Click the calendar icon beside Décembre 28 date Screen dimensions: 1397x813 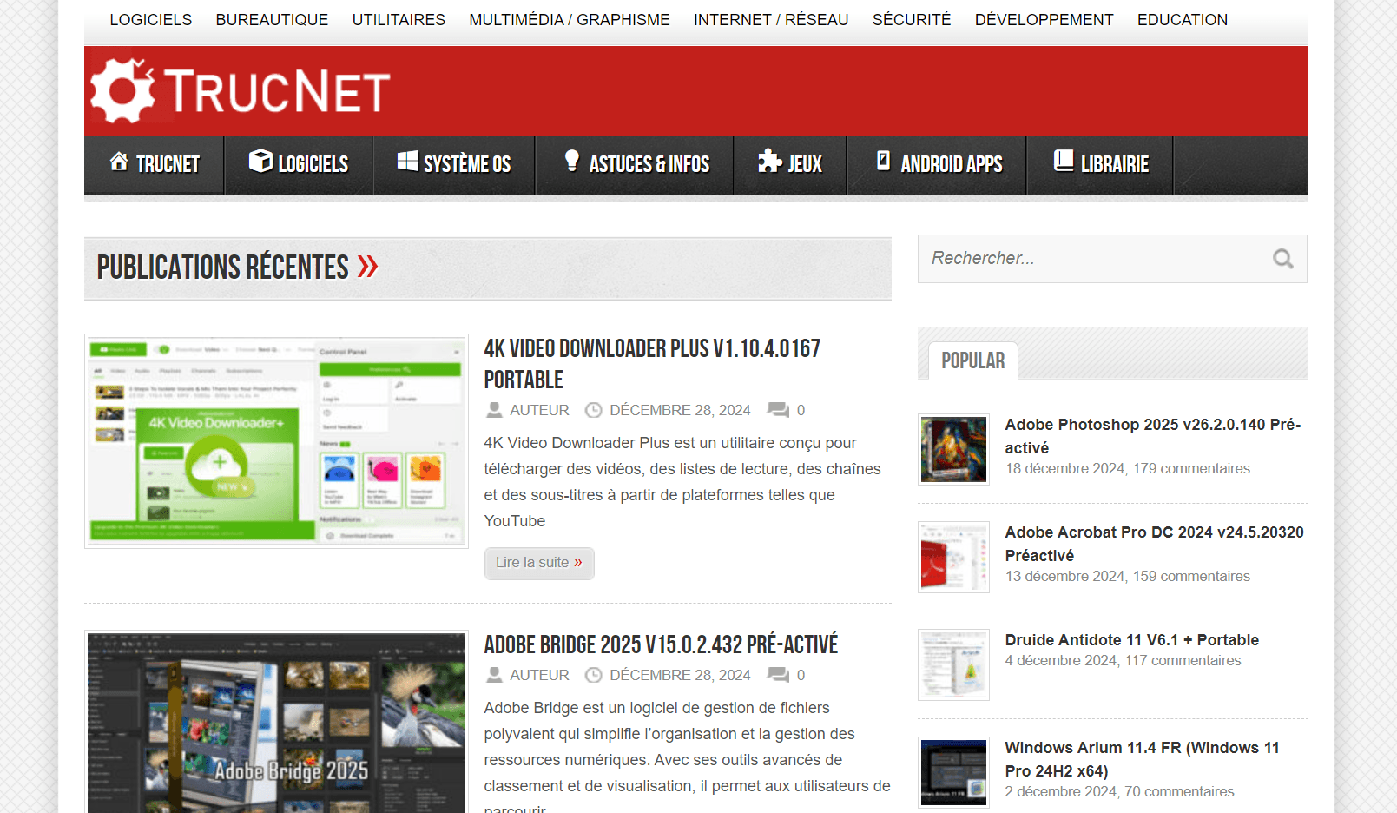[x=594, y=409]
